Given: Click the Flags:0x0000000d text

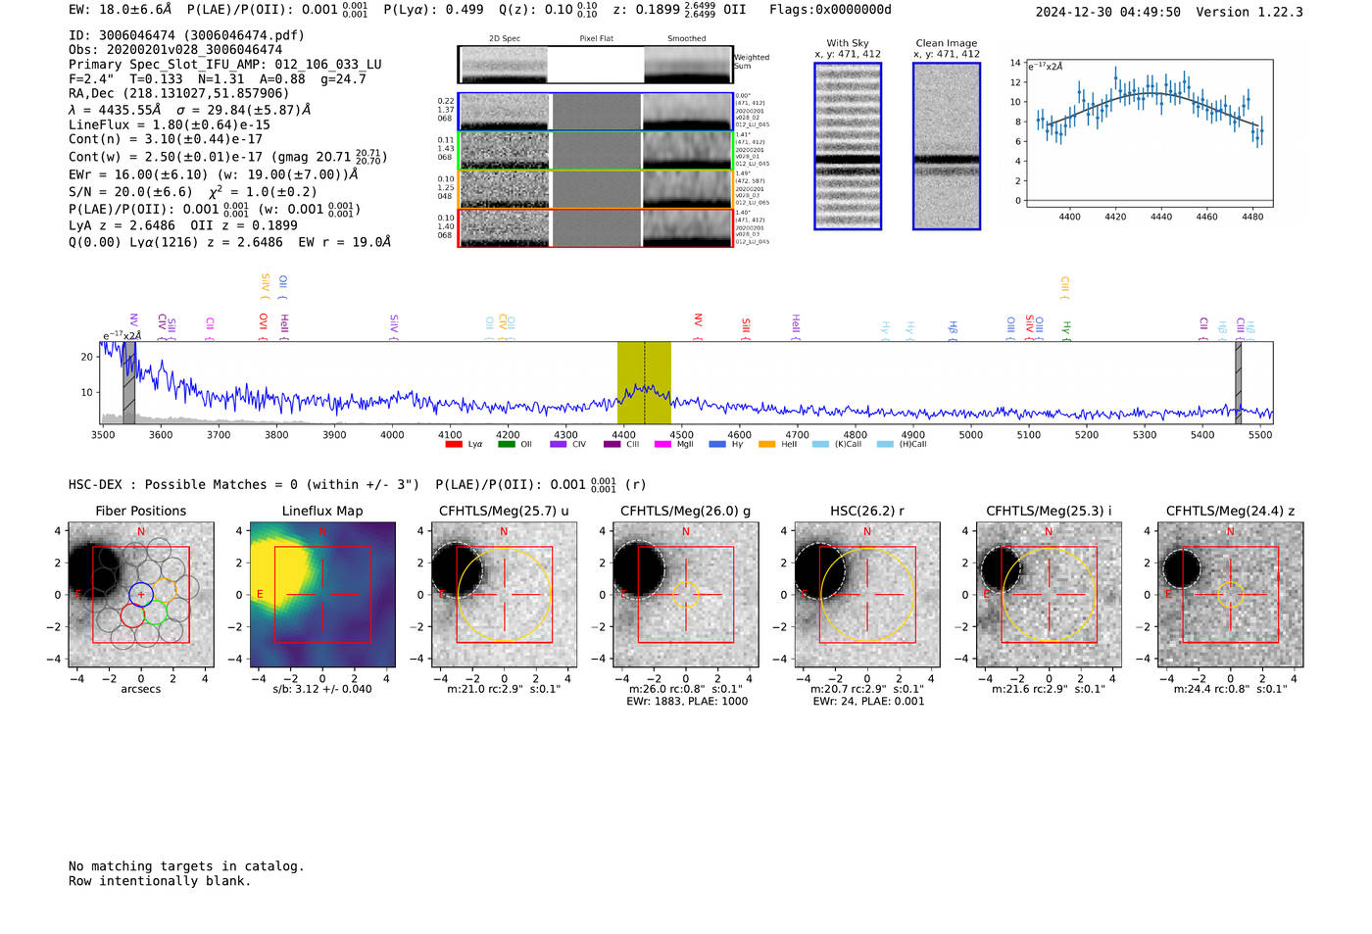Looking at the screenshot, I should [830, 10].
